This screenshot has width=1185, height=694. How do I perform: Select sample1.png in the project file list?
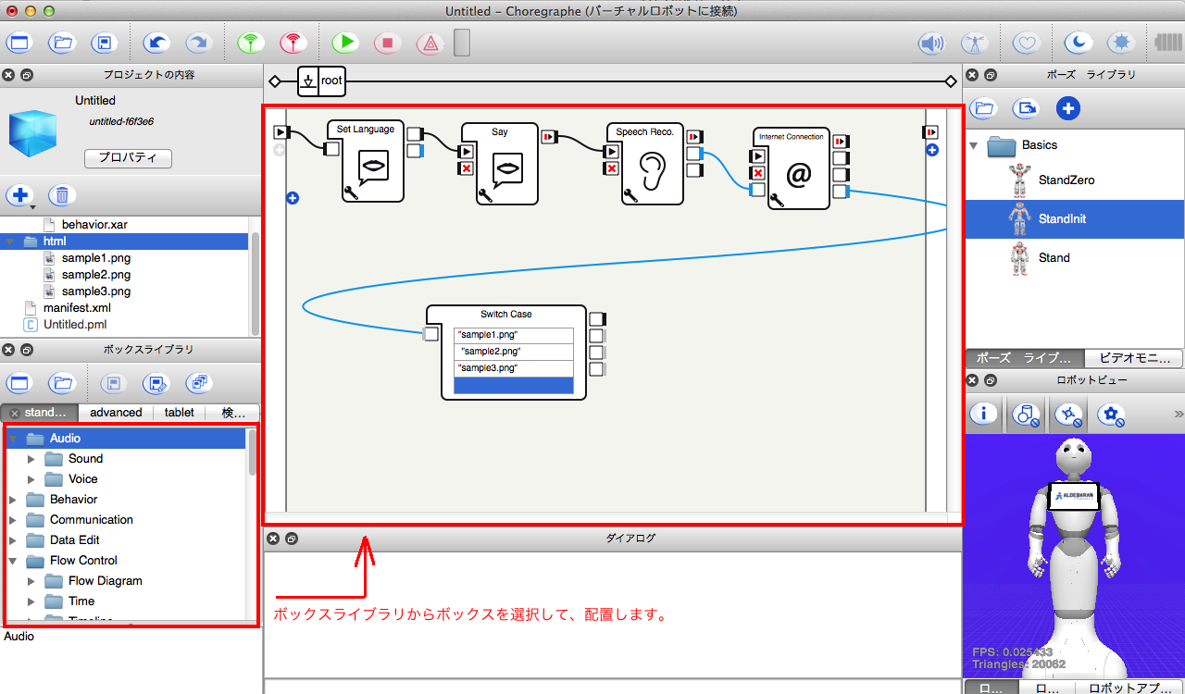96,258
